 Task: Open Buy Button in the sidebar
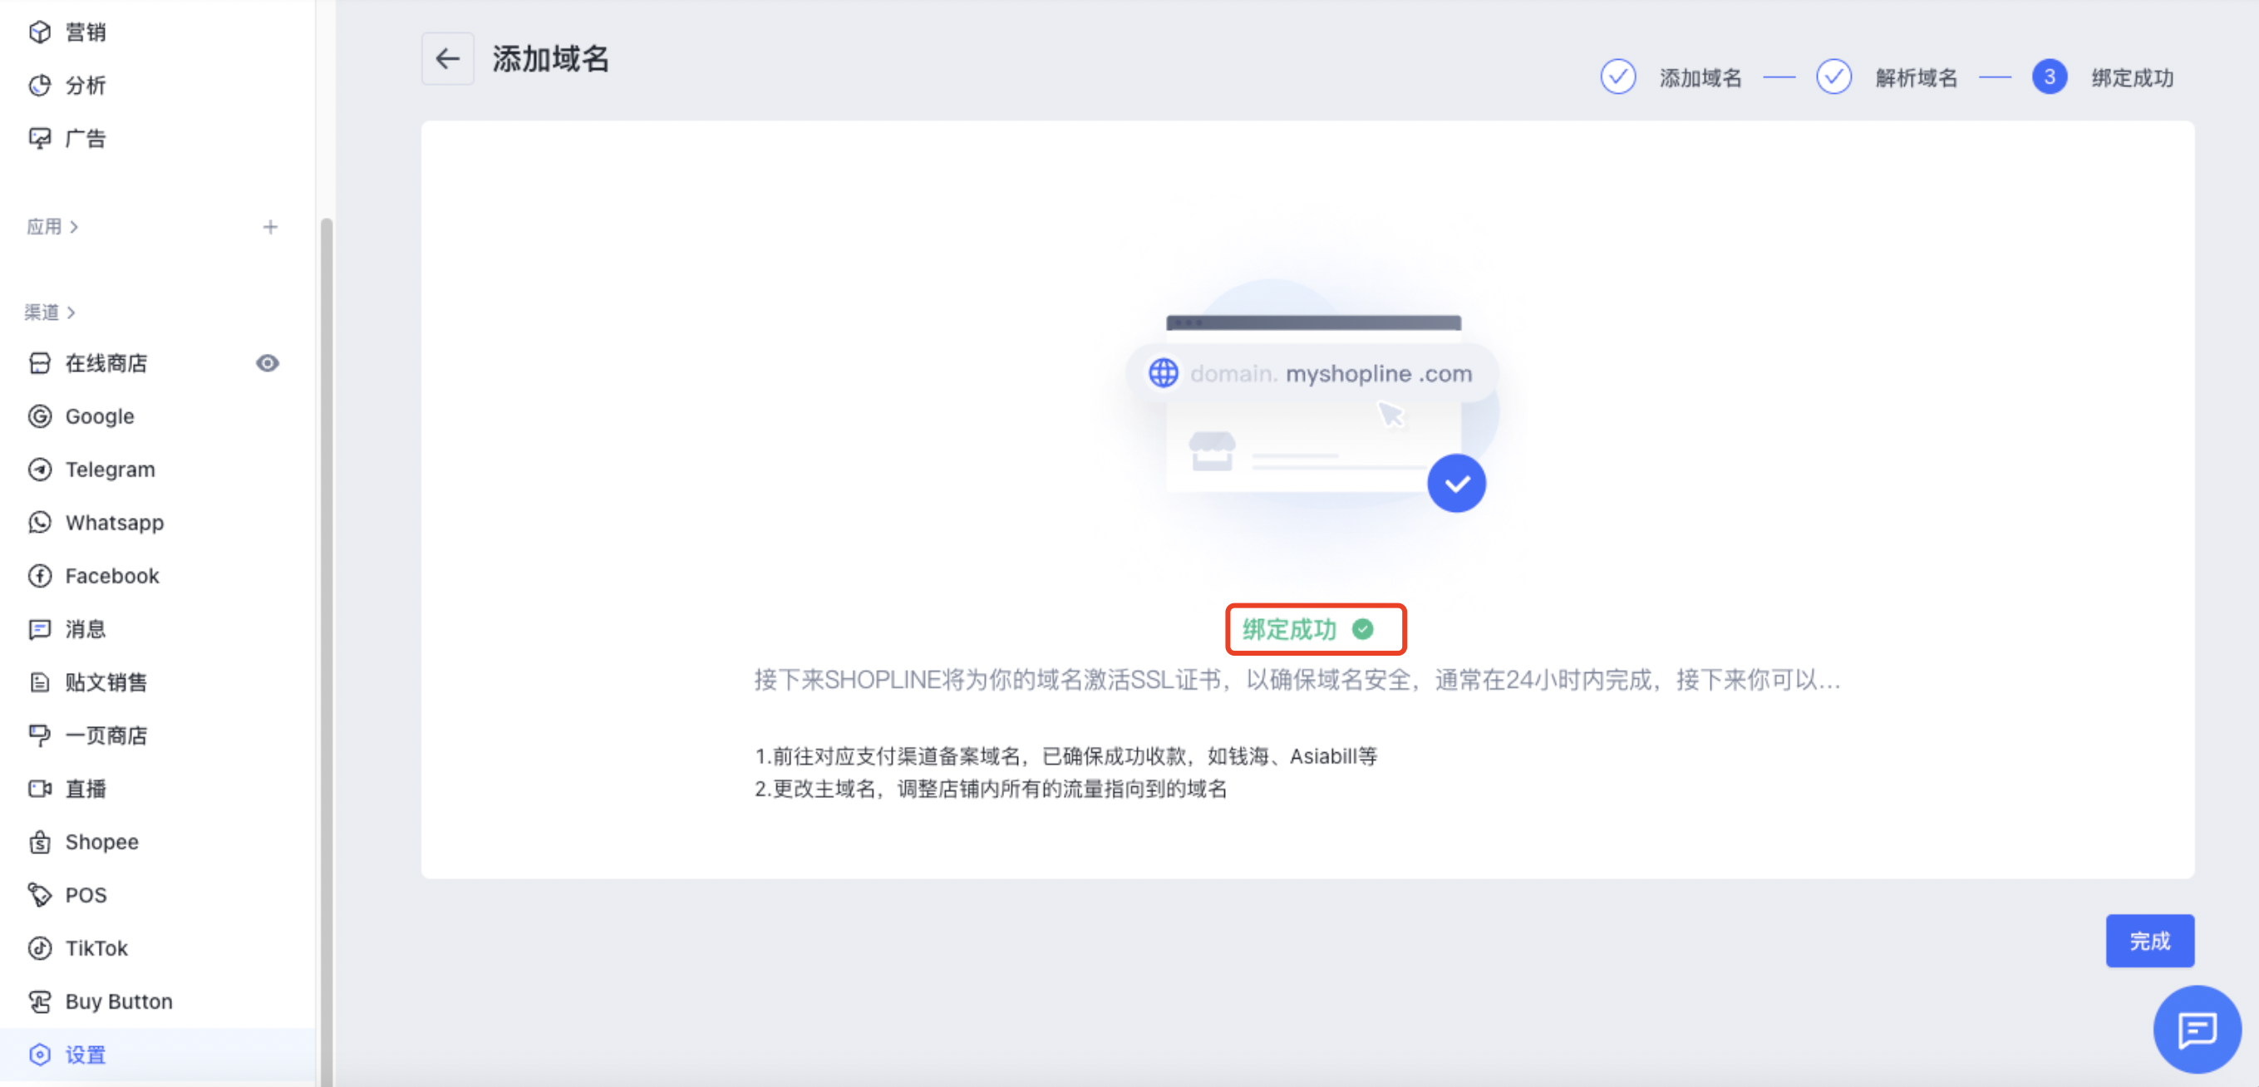click(118, 1001)
